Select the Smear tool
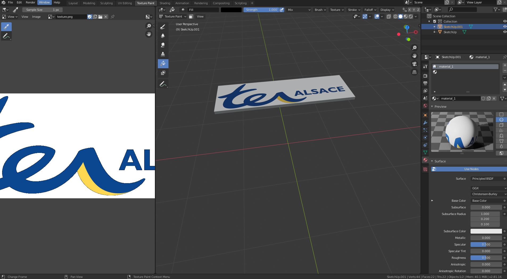 [163, 45]
